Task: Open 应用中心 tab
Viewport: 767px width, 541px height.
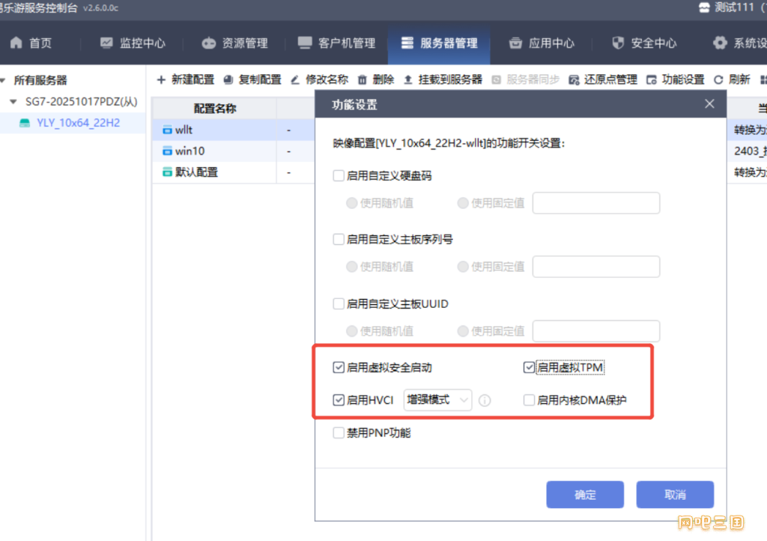Action: click(x=542, y=43)
